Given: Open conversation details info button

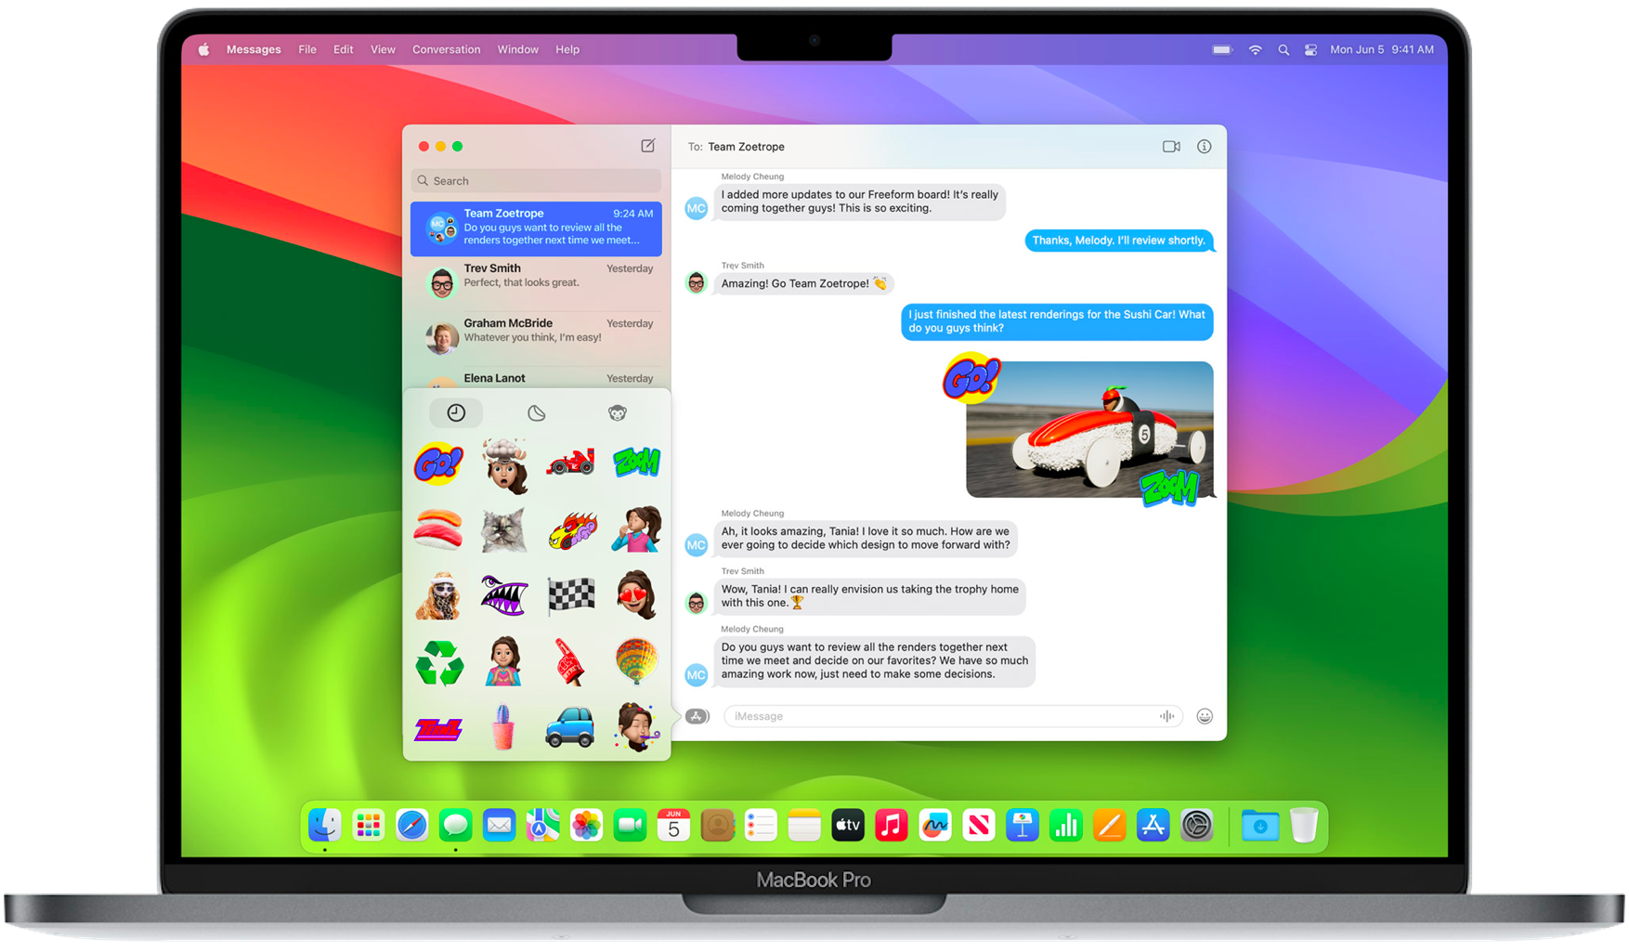Looking at the screenshot, I should coord(1204,147).
